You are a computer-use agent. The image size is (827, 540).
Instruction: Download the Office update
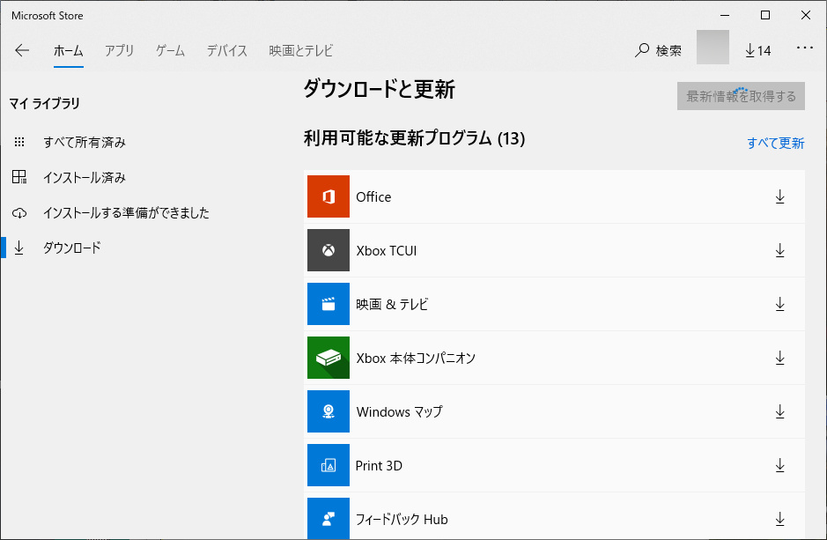[x=780, y=196]
